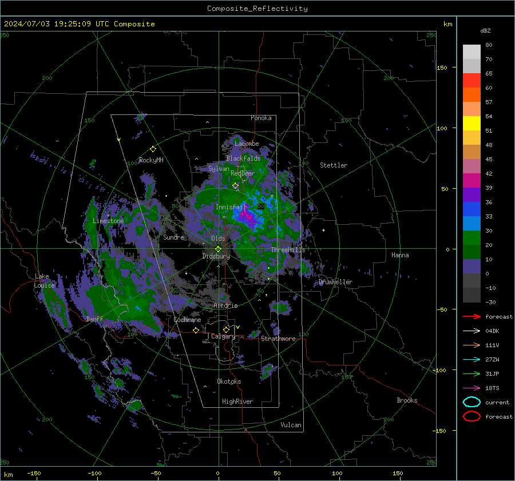The image size is (515, 481).
Task: Click the cyan 27ZW arrow icon
Action: click(x=472, y=360)
